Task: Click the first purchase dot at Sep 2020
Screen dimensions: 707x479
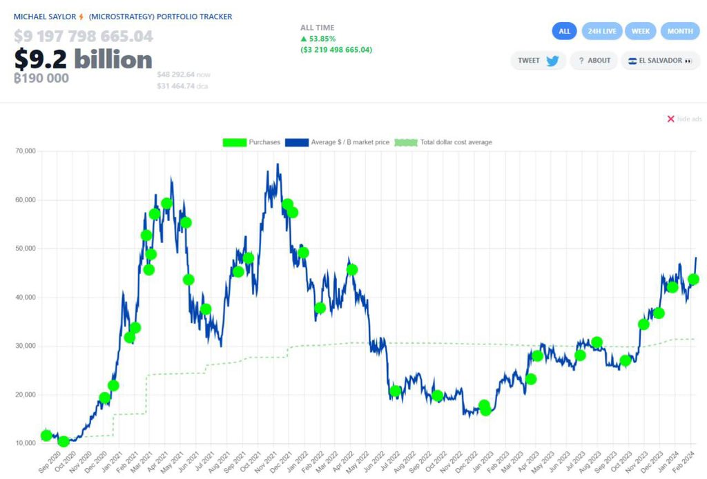Action: pos(46,436)
